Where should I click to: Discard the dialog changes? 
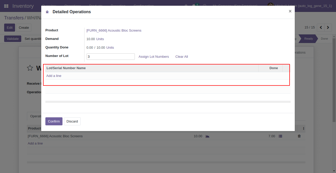tap(72, 121)
